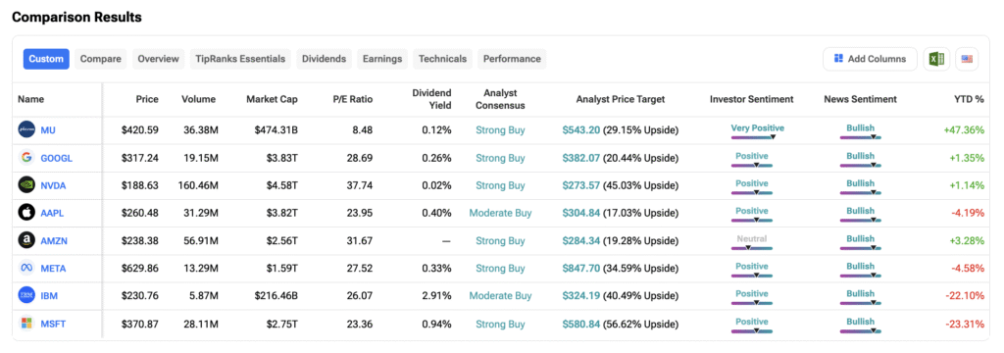This screenshot has height=353, width=1004.
Task: Click the Meta logo beside META
Action: click(26, 268)
